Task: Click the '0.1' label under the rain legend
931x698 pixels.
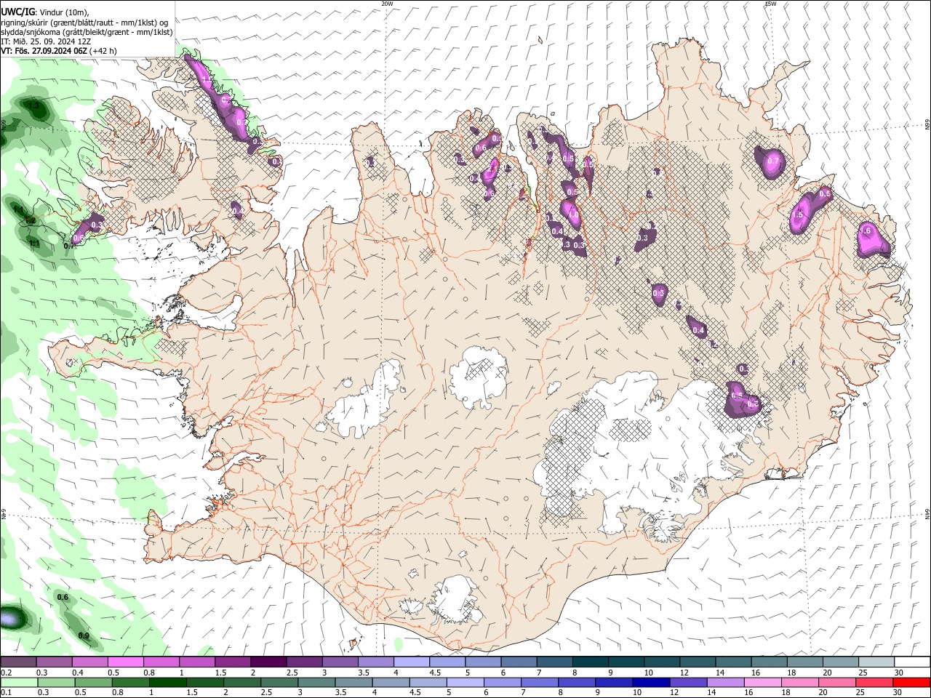Action: coord(7,692)
